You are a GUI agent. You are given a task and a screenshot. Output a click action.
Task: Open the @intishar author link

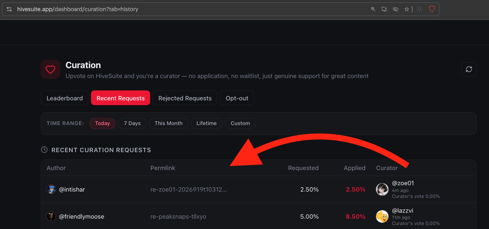click(x=72, y=190)
